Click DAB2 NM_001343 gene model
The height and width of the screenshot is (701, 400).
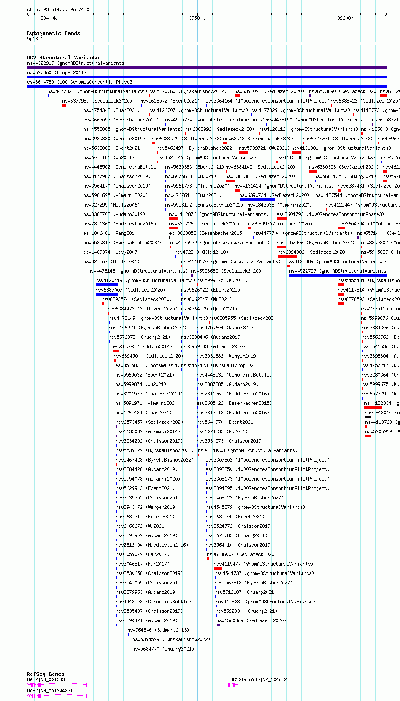pyautogui.click(x=57, y=684)
